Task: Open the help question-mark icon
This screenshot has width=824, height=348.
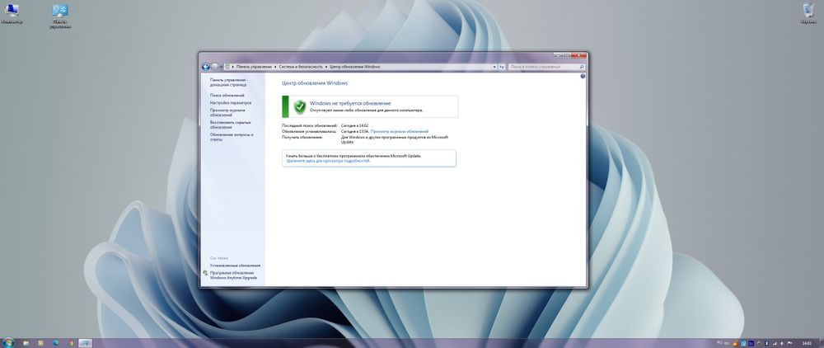Action: pos(583,76)
